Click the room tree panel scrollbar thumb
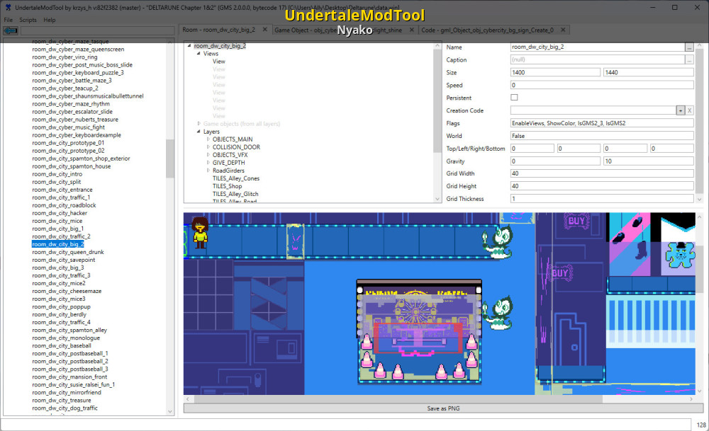709x431 pixels. [x=437, y=101]
